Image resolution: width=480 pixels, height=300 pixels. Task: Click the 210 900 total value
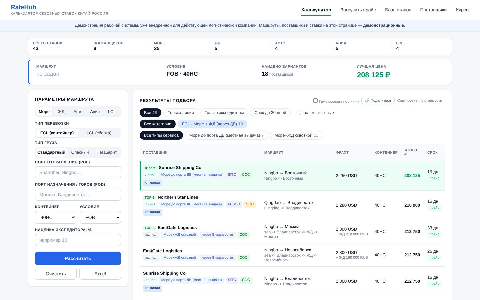(x=412, y=205)
